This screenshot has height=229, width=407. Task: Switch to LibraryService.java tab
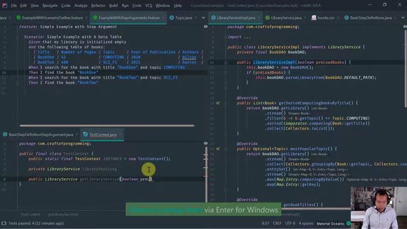click(286, 18)
